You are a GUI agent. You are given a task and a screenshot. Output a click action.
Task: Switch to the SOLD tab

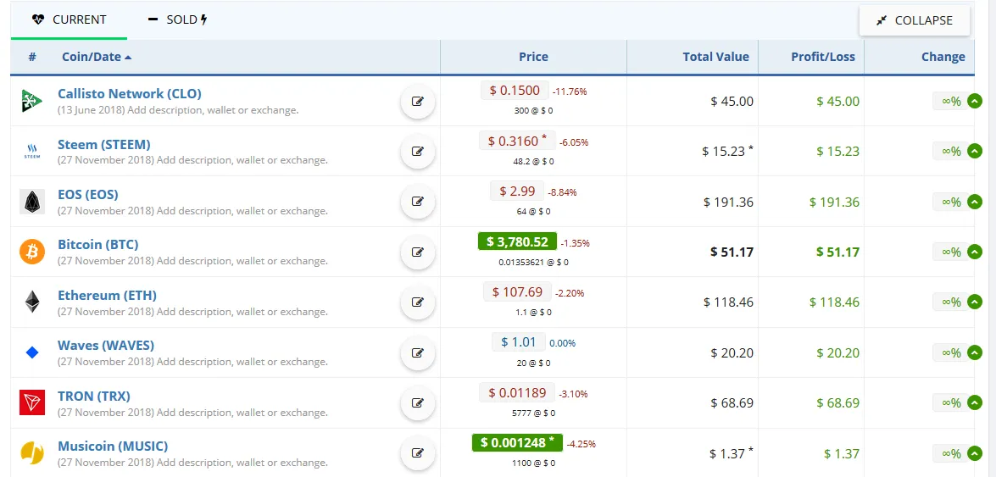pos(177,19)
